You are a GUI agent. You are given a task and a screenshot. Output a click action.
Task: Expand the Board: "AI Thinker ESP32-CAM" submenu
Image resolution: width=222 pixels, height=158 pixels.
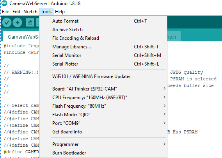pyautogui.click(x=103, y=89)
